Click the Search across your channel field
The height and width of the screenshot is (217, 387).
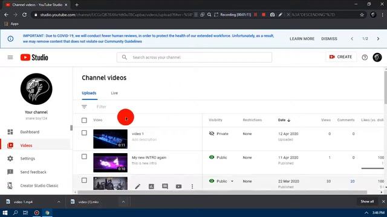195,57
